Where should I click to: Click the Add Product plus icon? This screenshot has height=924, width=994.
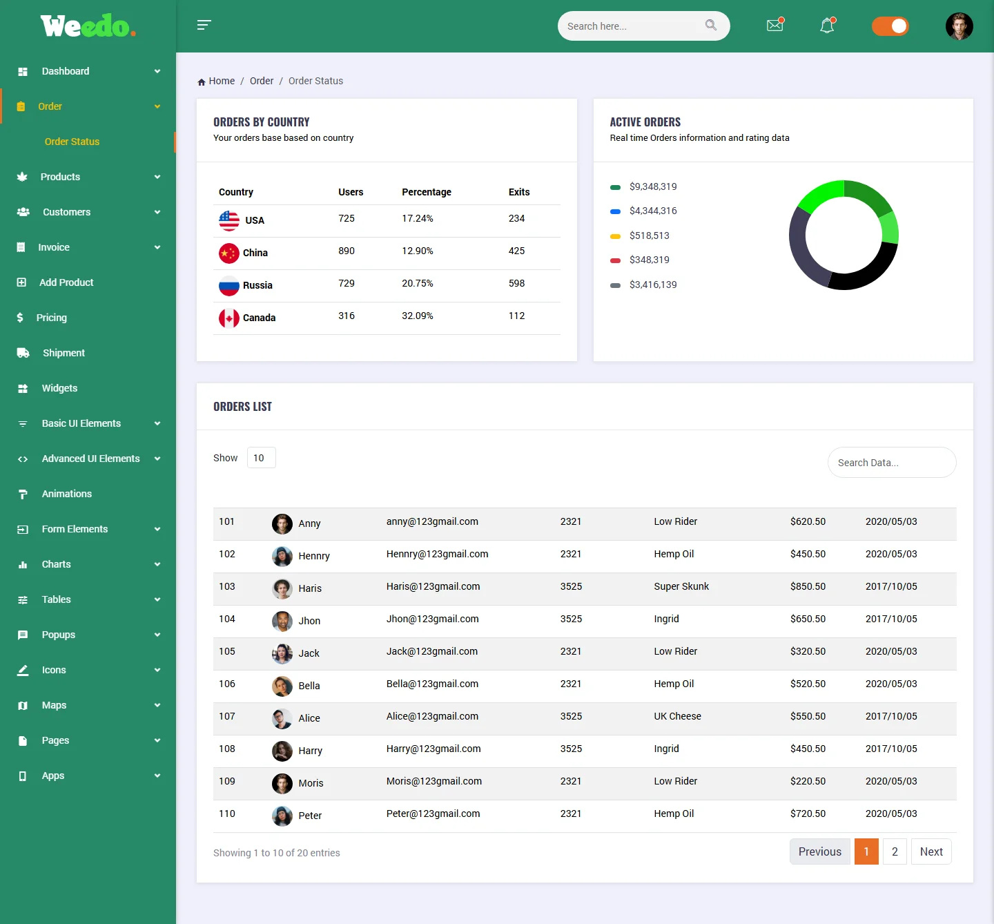point(22,282)
